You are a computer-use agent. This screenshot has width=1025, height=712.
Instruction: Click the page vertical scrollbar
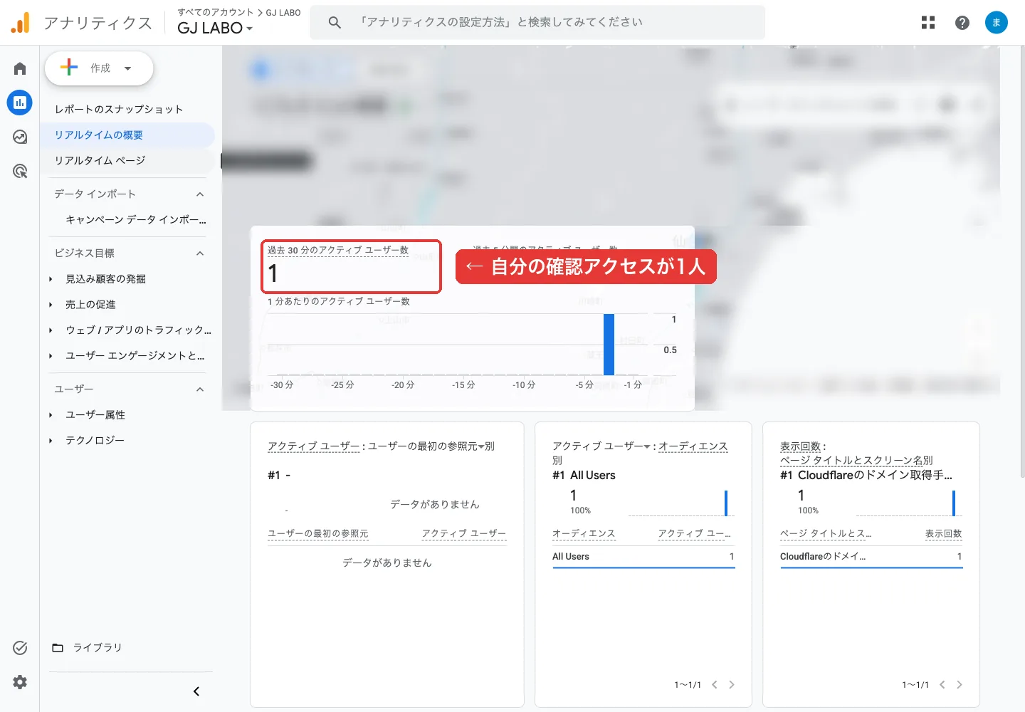(1022, 263)
